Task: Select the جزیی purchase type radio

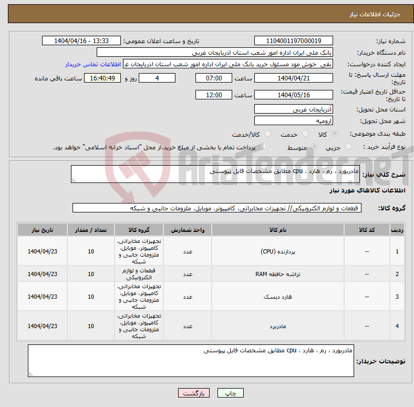Action: [x=348, y=146]
